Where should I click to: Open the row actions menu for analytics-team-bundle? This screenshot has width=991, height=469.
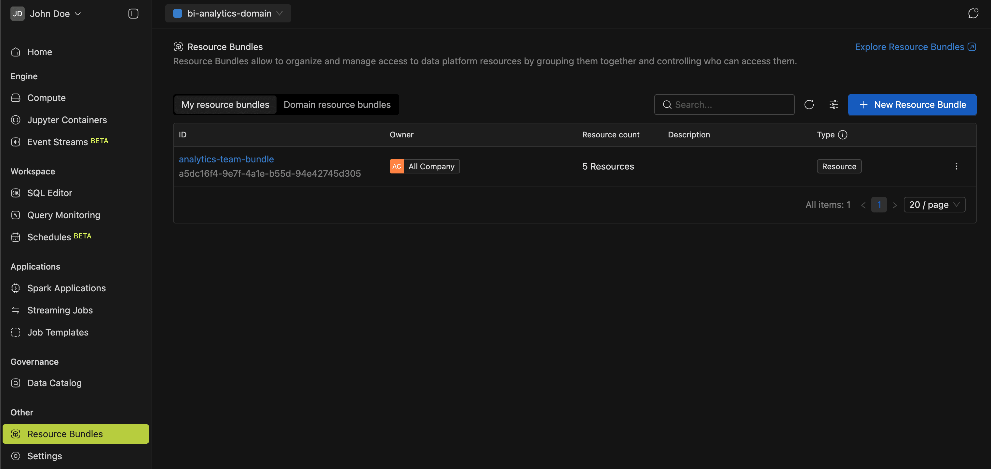(957, 166)
